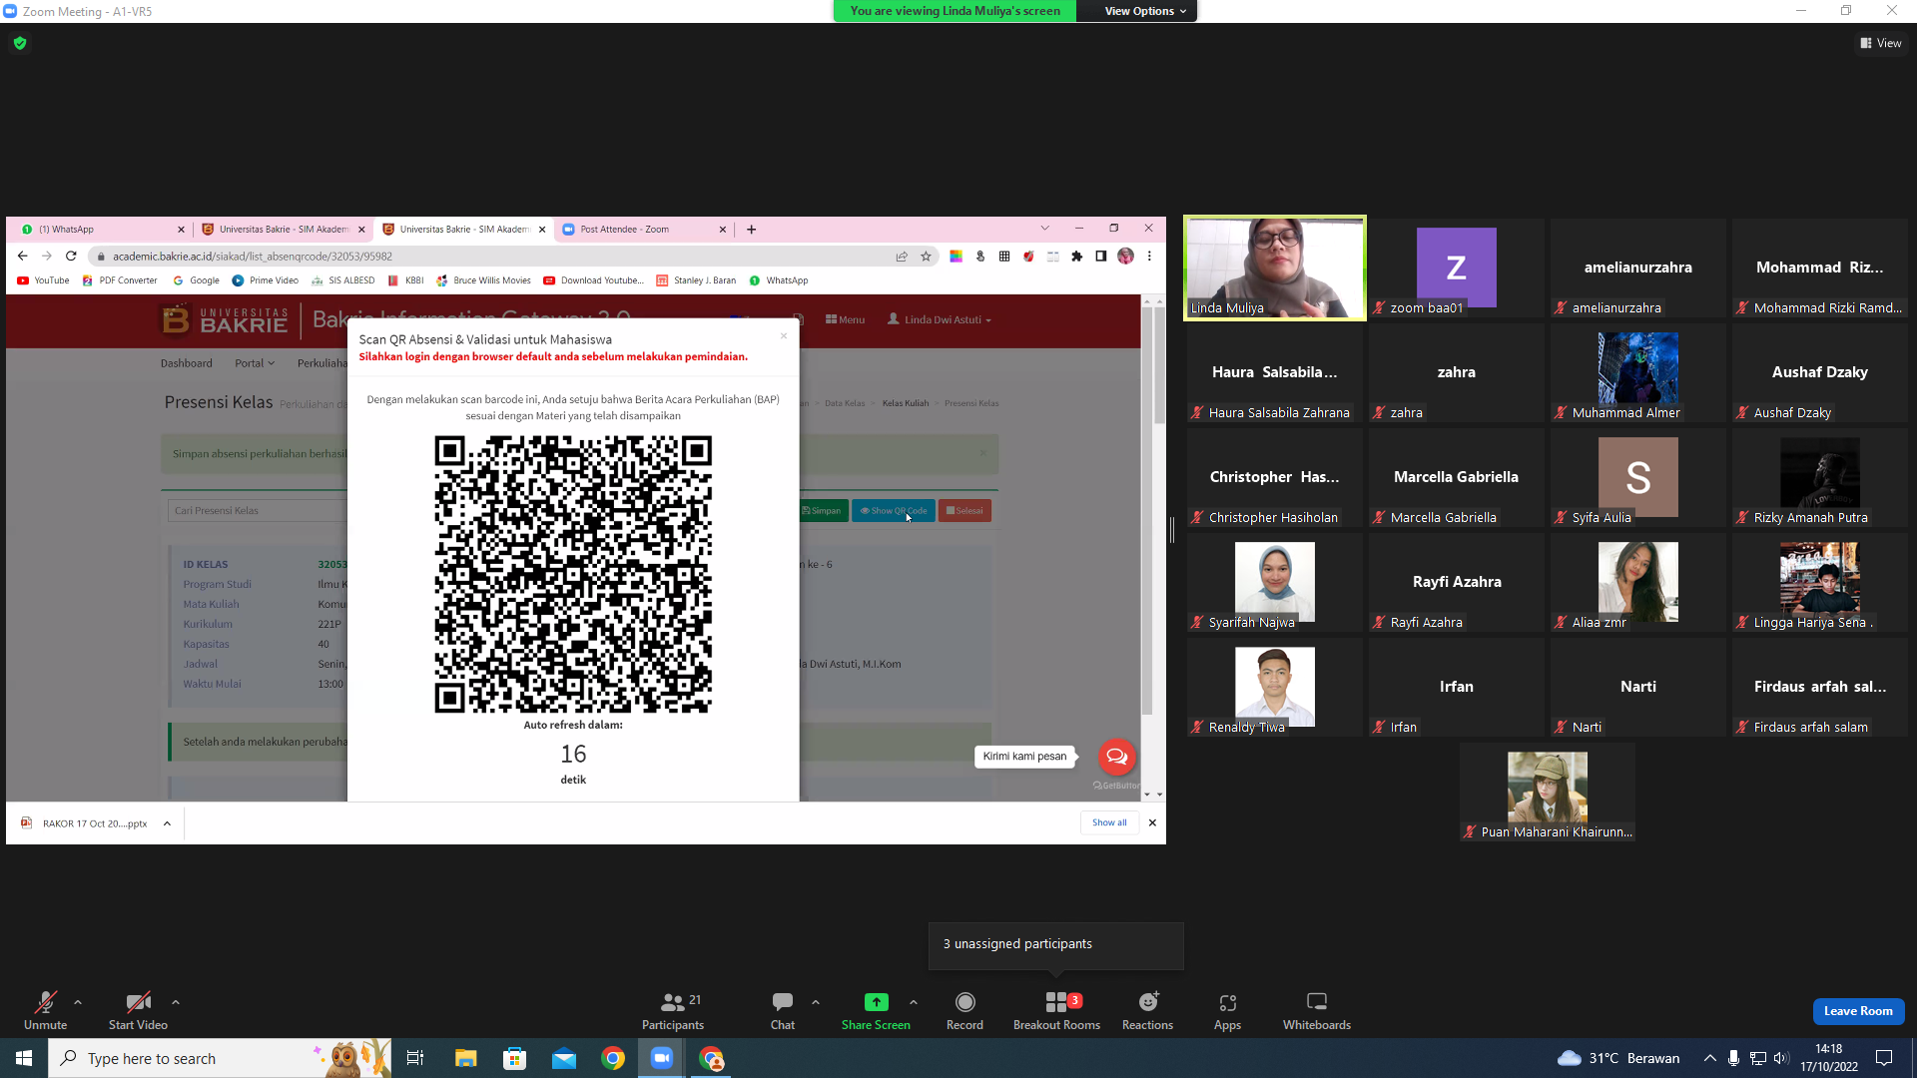
Task: Open Dashboard menu item
Action: 187,363
